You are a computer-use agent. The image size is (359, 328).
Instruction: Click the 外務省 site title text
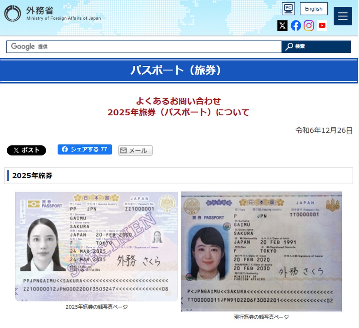[x=40, y=10]
